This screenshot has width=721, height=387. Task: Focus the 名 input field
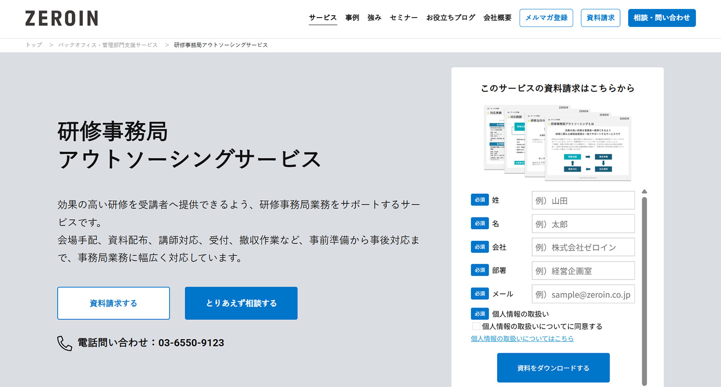click(583, 224)
